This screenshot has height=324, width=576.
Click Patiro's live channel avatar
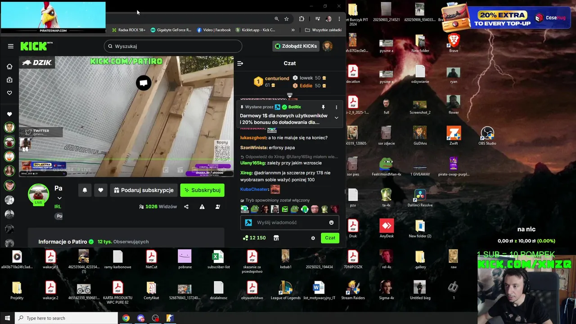tap(38, 194)
